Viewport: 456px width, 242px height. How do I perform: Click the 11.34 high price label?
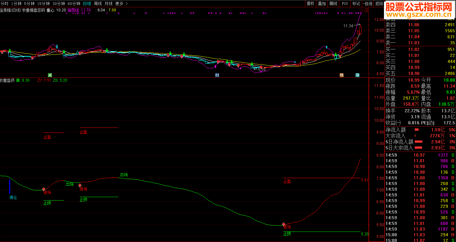348,26
